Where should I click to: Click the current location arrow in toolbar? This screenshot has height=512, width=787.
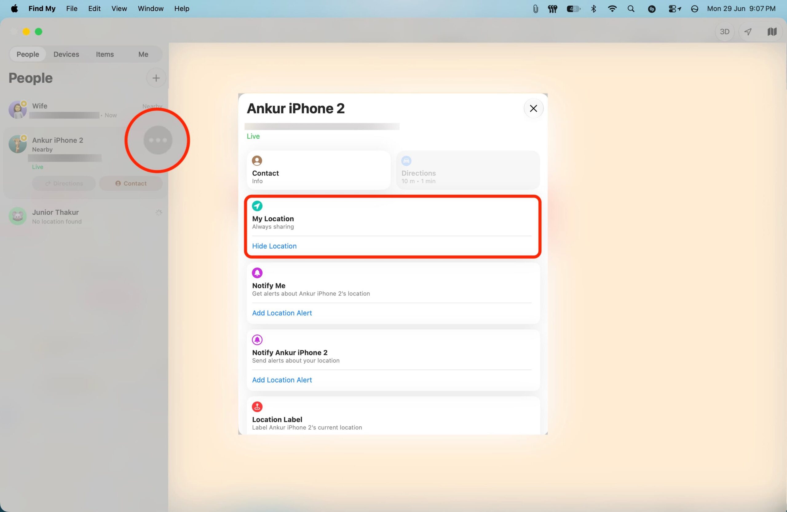[748, 32]
